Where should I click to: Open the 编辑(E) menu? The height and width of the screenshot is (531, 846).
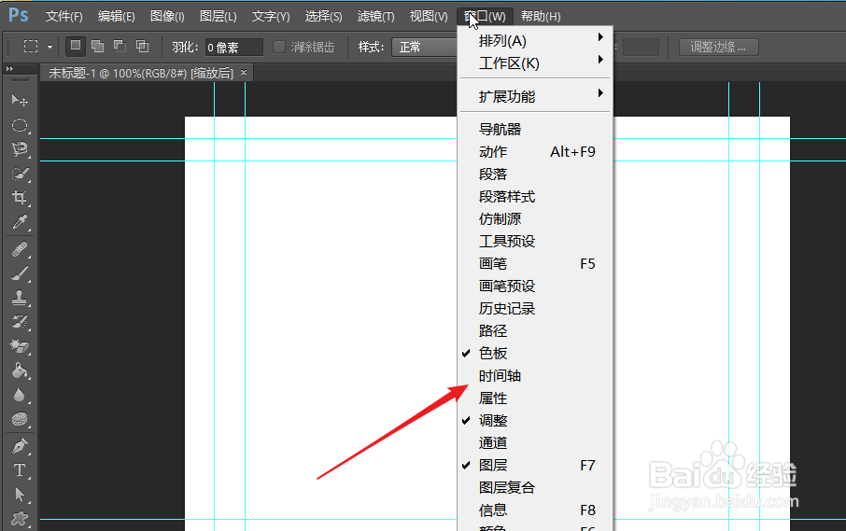coord(116,16)
